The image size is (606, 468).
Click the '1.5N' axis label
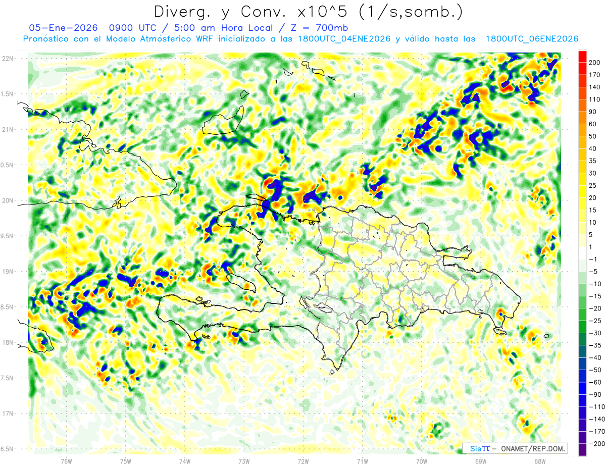8,94
